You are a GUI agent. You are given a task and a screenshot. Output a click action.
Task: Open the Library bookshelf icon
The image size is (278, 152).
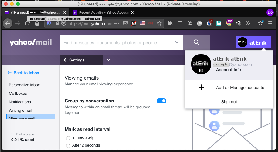click(170, 23)
